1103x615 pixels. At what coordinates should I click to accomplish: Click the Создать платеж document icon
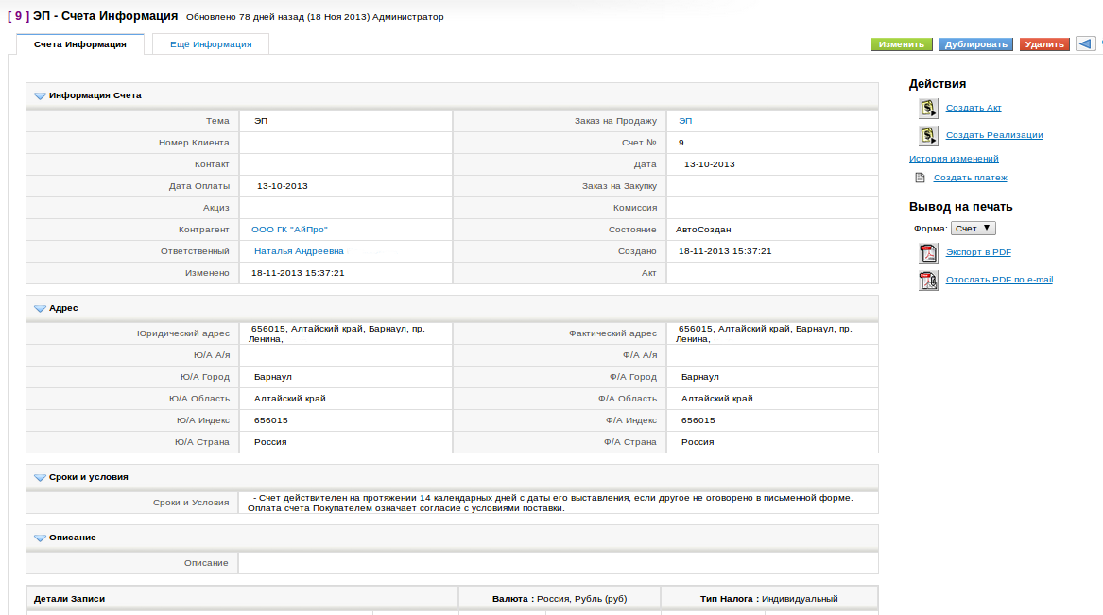pyautogui.click(x=920, y=178)
